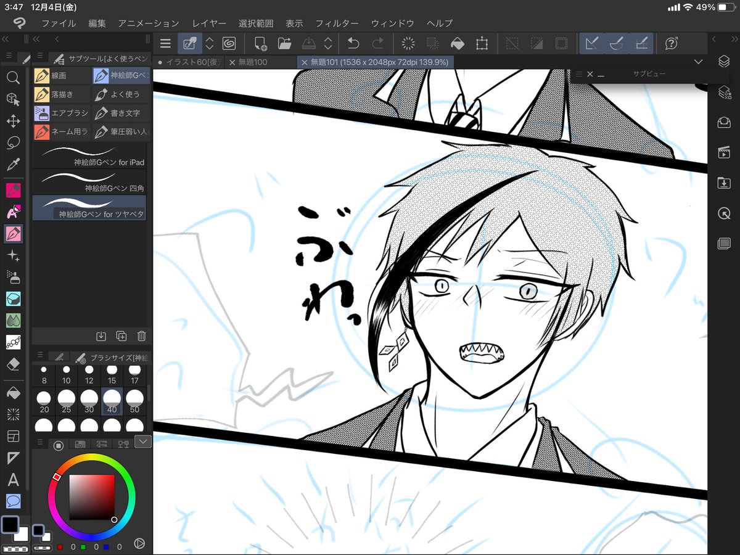Click Fill bucket icon in command bar
This screenshot has height=555, width=740.
coord(457,43)
